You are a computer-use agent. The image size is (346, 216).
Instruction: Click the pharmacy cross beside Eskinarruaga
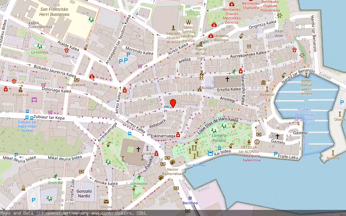[x=178, y=135]
